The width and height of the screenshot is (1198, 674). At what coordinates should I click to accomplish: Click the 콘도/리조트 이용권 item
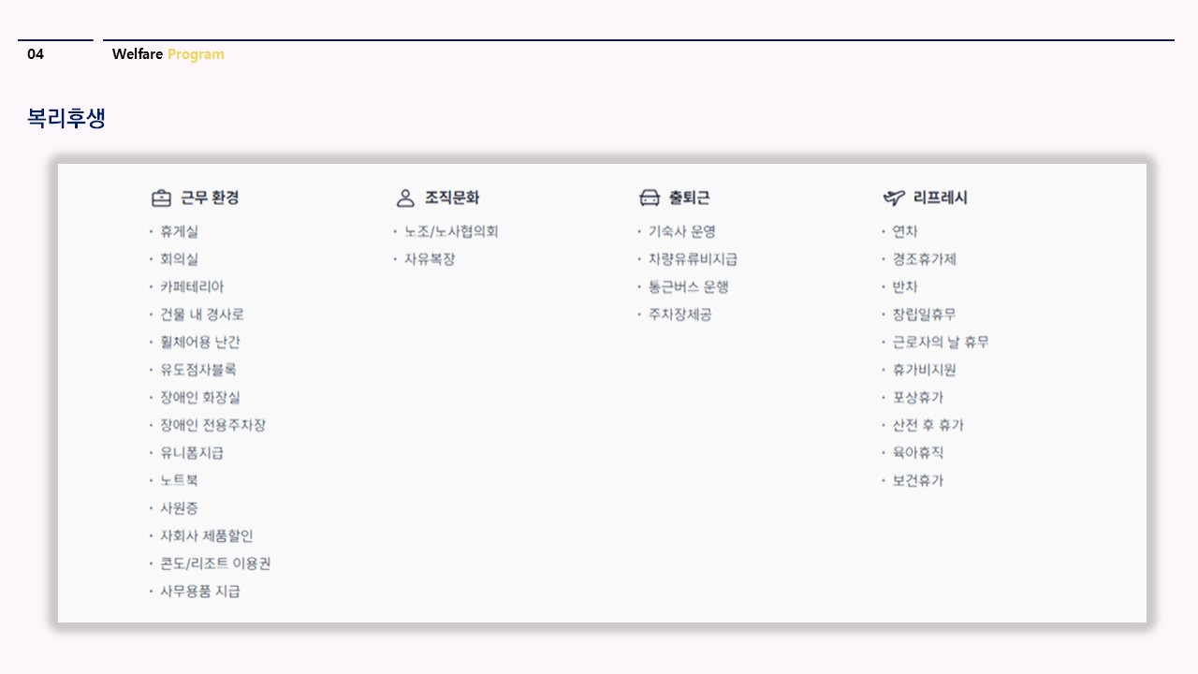215,564
